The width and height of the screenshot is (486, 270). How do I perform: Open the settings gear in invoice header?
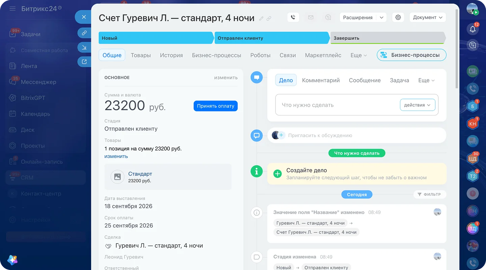point(398,18)
